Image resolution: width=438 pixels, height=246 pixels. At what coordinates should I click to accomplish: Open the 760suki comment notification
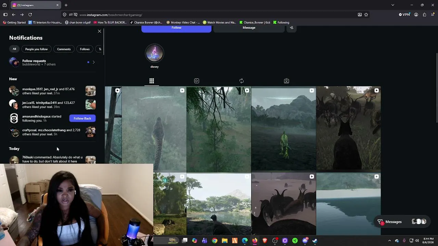click(x=52, y=160)
